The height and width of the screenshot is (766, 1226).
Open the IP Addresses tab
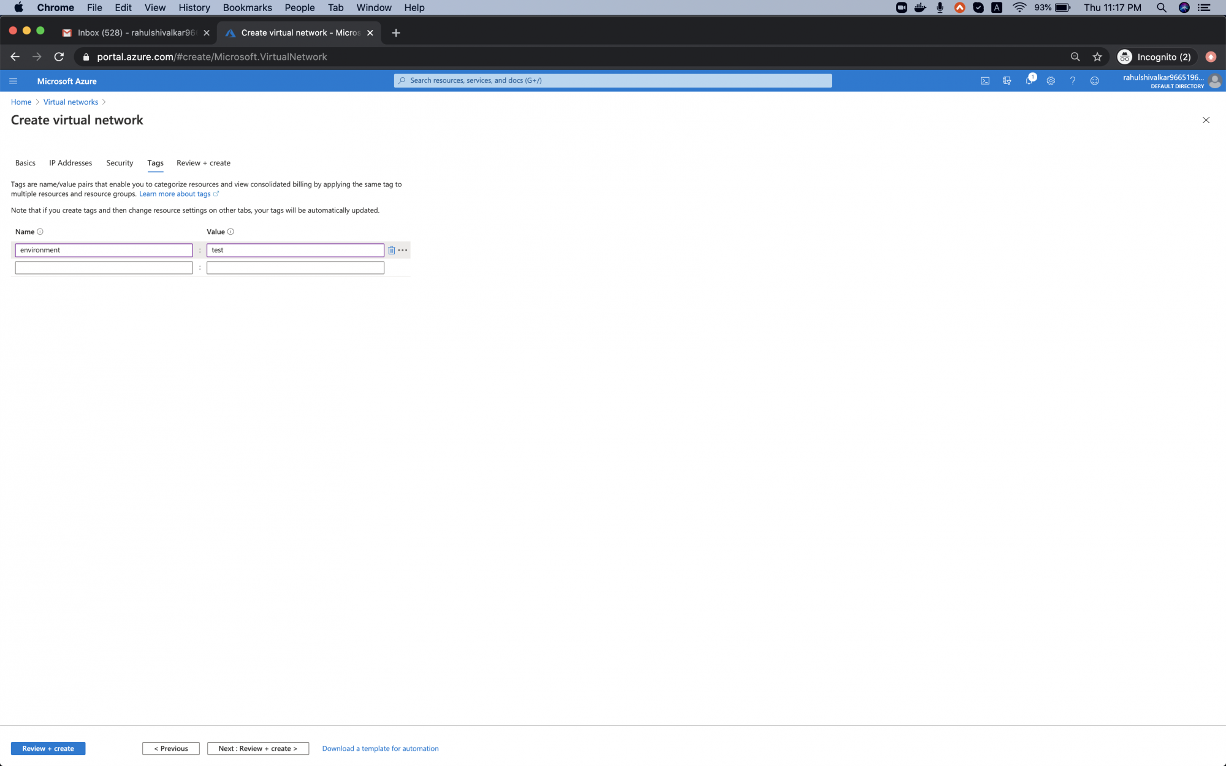[70, 162]
